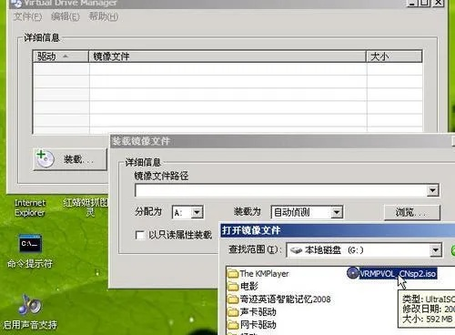Open the enable sound support icon
This screenshot has height=335, width=455.
(x=30, y=312)
